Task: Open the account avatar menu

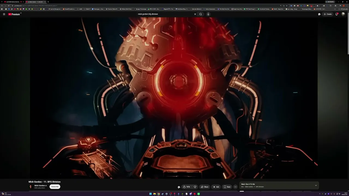Action: [x=343, y=14]
